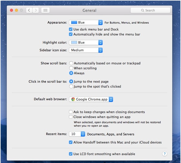Go back with the left chevron button
181x163 pixels.
point(29,10)
